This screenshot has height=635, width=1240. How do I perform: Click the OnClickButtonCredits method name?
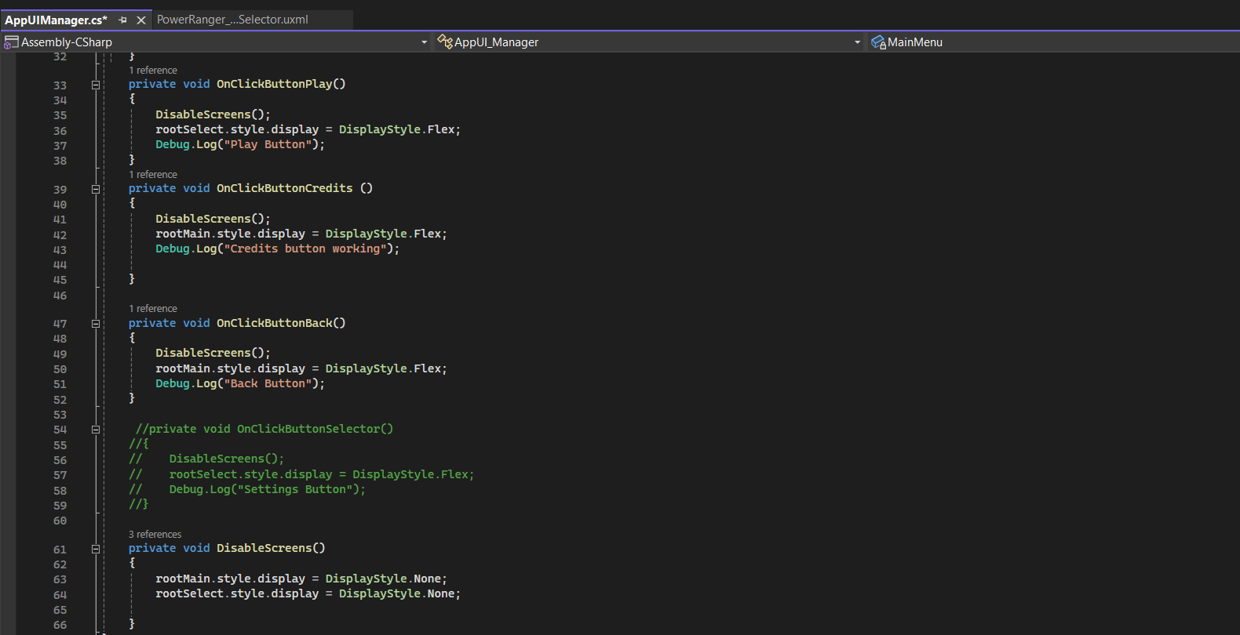point(284,188)
